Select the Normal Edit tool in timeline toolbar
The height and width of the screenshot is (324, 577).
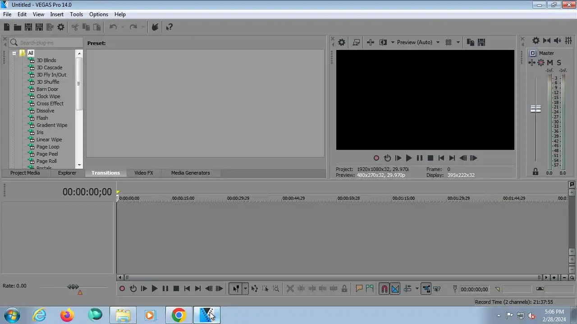coord(236,289)
